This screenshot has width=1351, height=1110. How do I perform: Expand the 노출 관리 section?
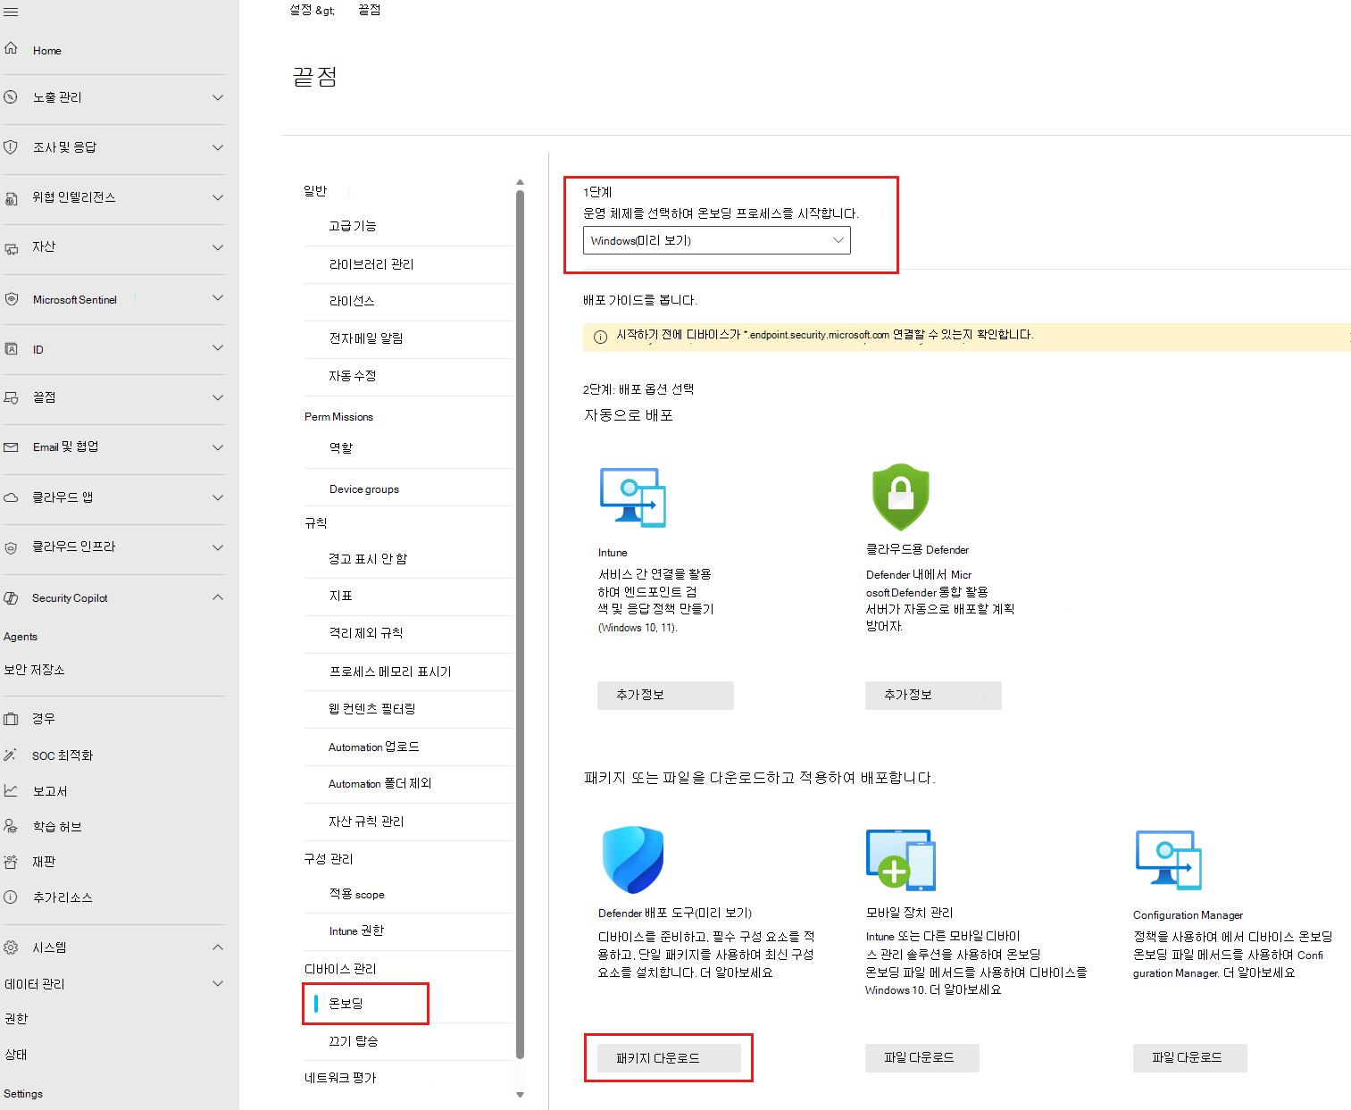(218, 97)
